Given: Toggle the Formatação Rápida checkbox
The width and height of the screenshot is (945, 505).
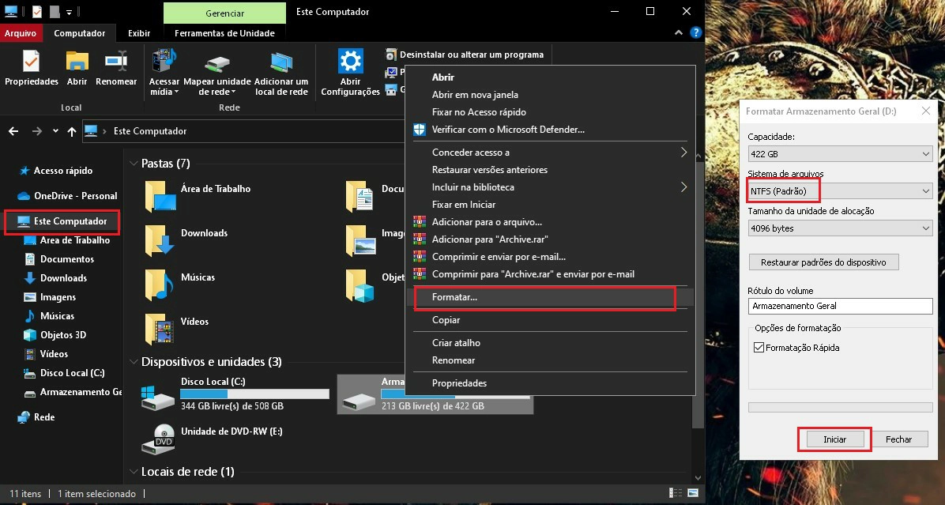Looking at the screenshot, I should pyautogui.click(x=759, y=348).
